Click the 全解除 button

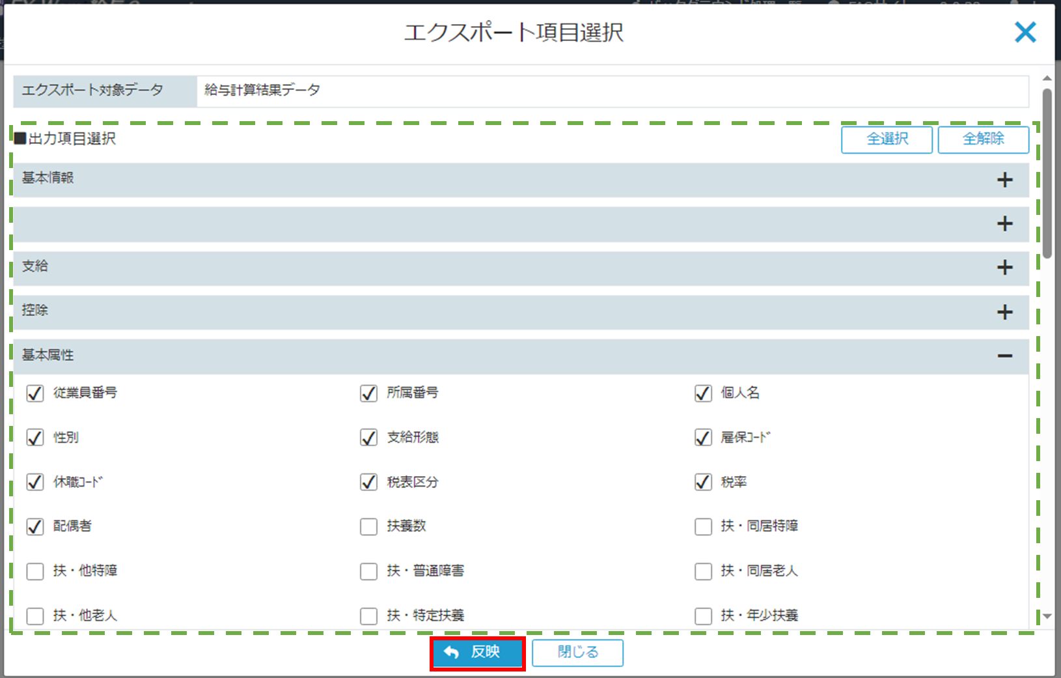tap(983, 139)
